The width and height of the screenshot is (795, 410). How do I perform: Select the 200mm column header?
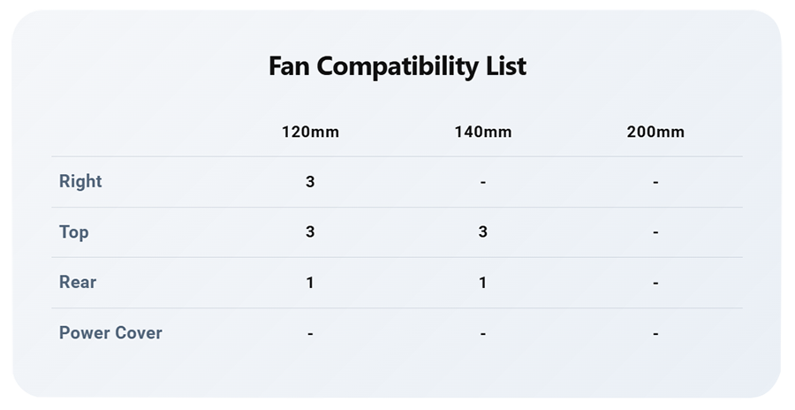[x=655, y=132]
